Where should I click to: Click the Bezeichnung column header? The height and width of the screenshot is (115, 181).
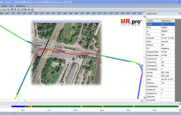(x=166, y=21)
